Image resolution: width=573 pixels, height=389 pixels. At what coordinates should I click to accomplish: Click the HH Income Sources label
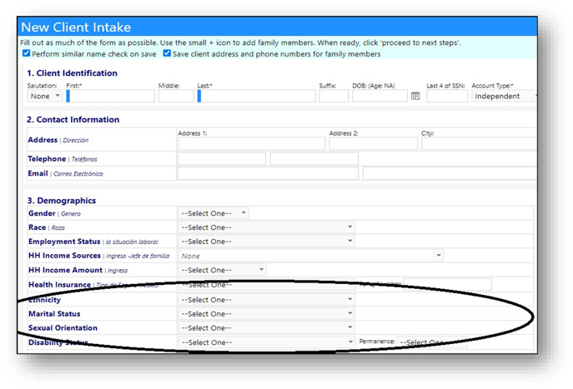coord(64,256)
